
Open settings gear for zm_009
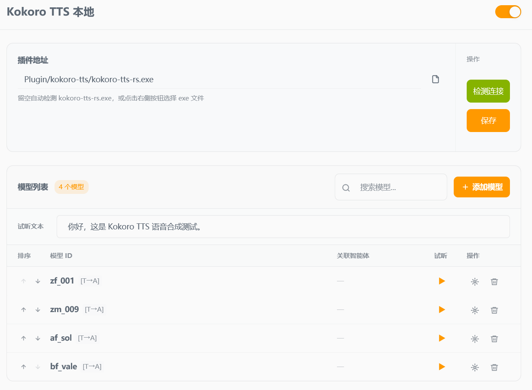(474, 310)
